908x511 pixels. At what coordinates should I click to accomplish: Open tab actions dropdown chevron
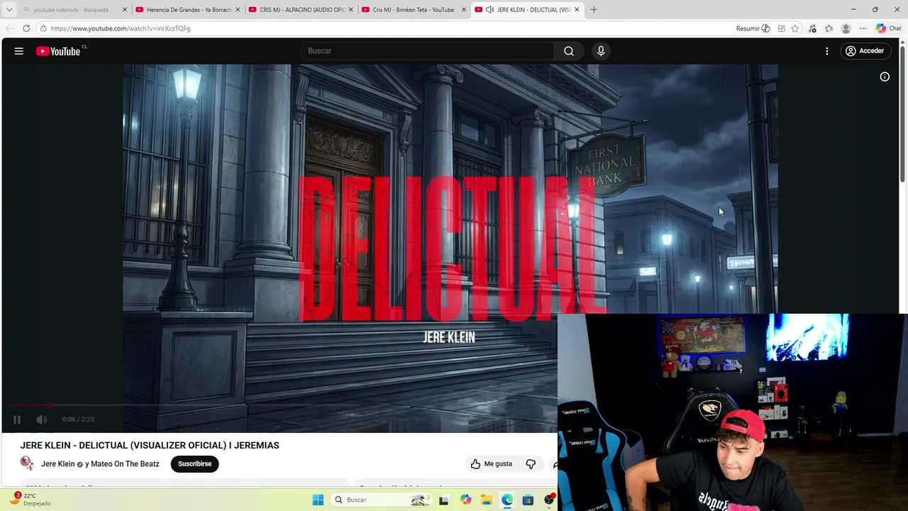[9, 10]
